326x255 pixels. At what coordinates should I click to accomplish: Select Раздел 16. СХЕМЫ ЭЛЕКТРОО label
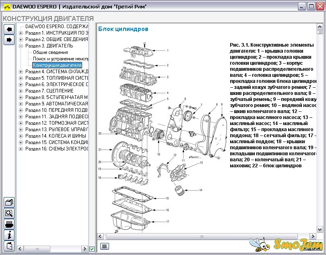57,149
